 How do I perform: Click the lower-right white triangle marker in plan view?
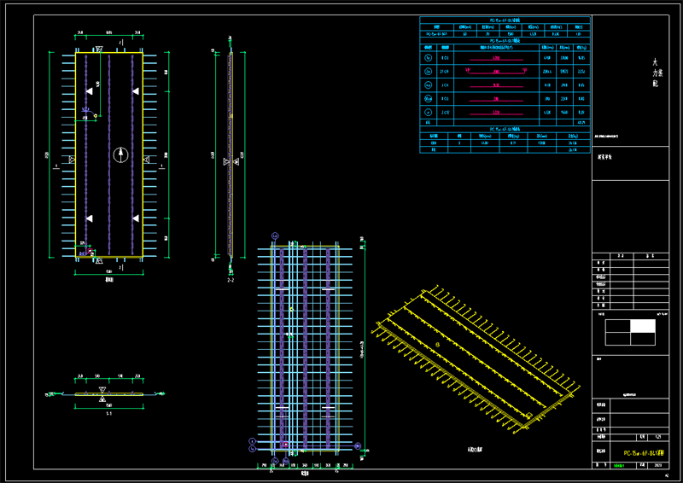(136, 218)
